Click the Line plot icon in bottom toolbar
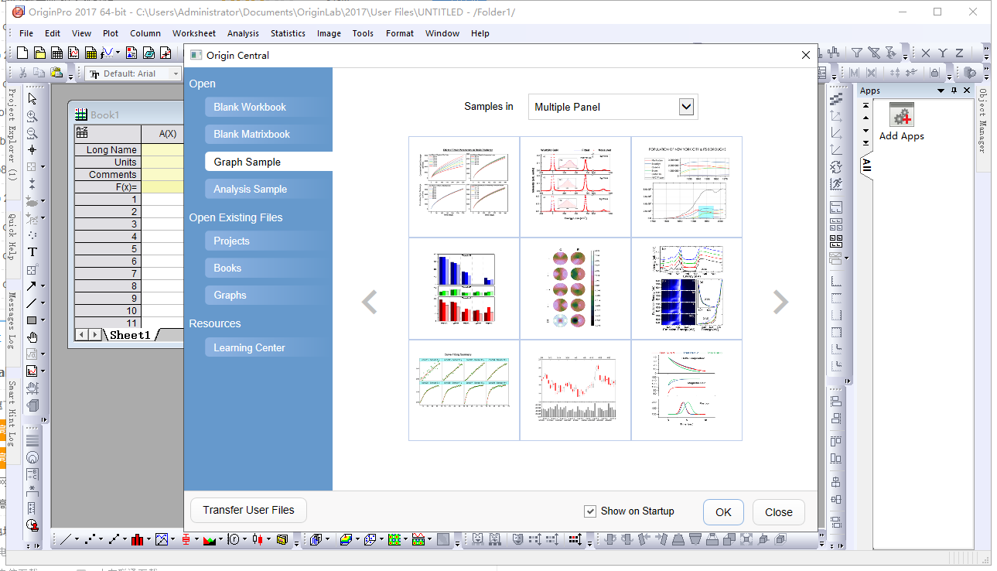Image resolution: width=997 pixels, height=571 pixels. click(66, 539)
